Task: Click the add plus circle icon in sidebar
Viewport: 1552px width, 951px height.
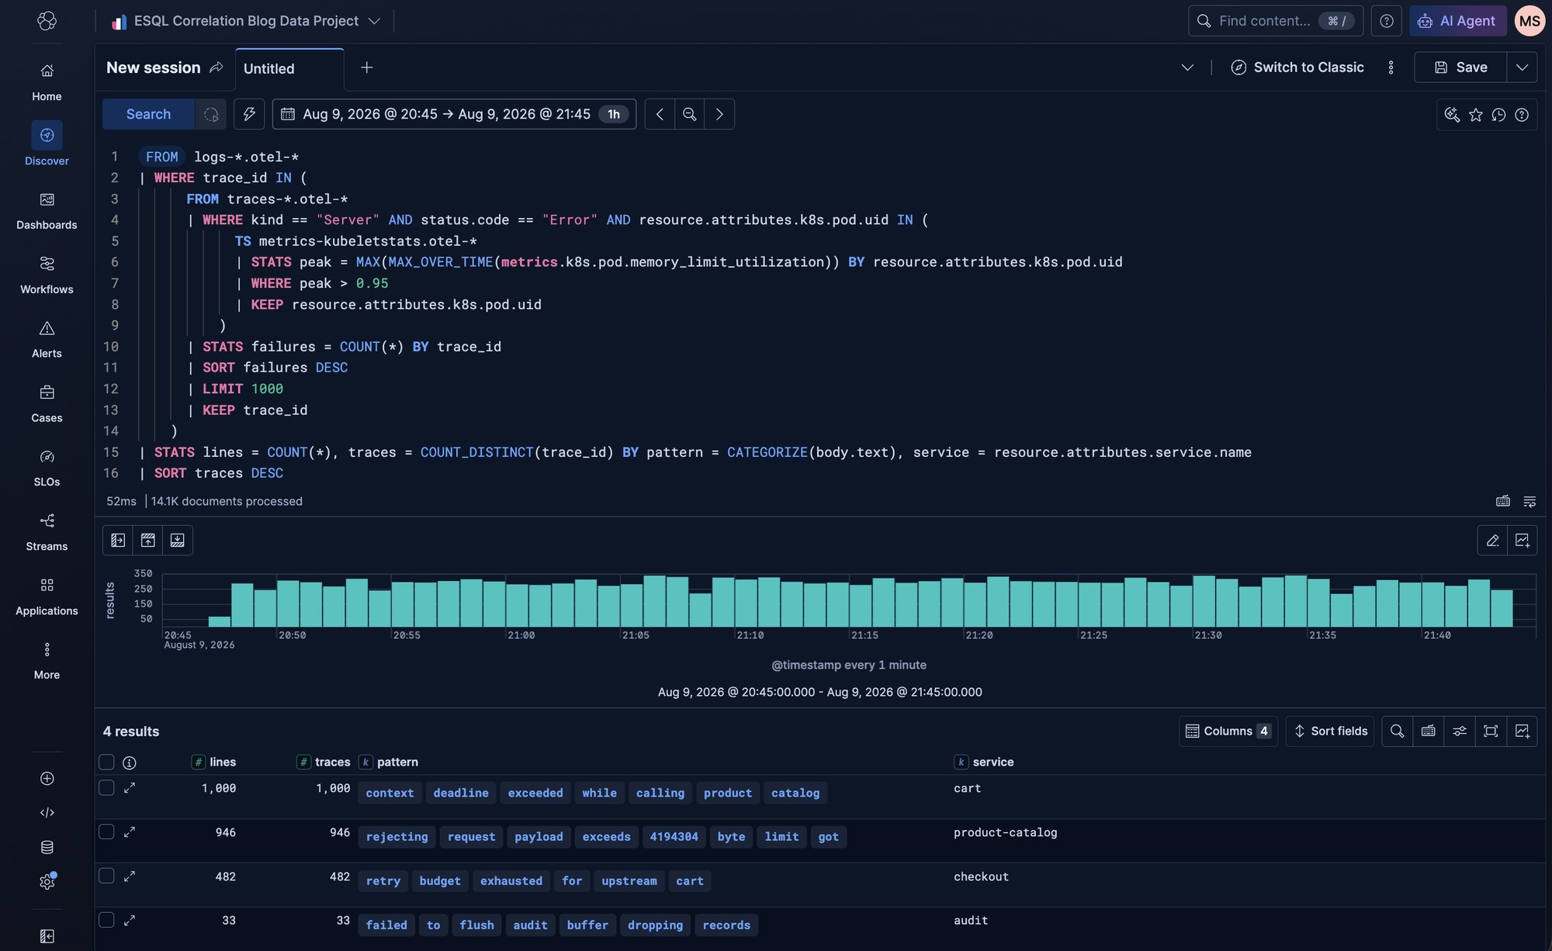Action: point(47,778)
